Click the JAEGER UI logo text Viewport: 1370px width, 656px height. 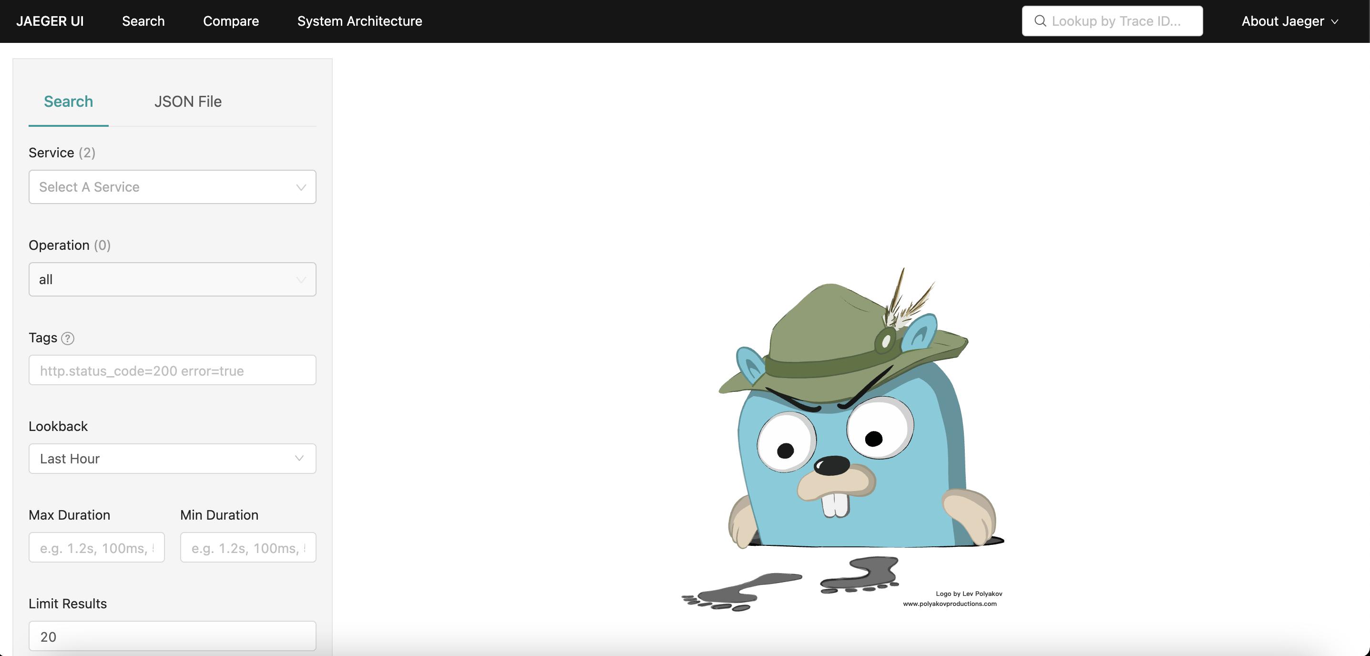click(x=50, y=21)
